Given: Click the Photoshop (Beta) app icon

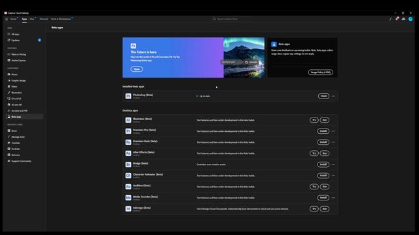Looking at the screenshot, I should click(128, 96).
